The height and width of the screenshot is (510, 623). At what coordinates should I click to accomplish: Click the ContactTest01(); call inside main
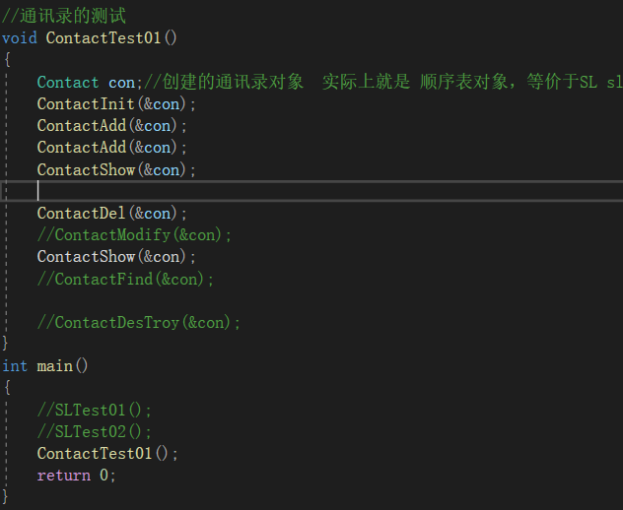pos(107,454)
